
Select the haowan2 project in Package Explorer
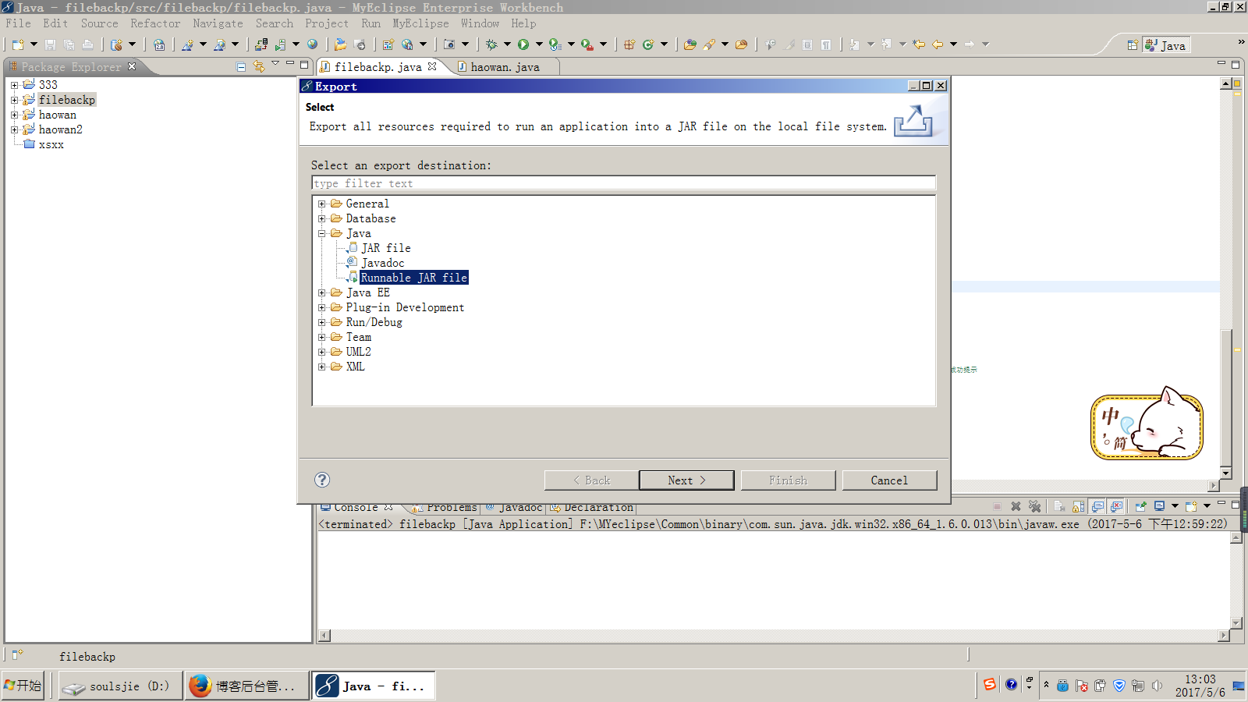pos(61,129)
